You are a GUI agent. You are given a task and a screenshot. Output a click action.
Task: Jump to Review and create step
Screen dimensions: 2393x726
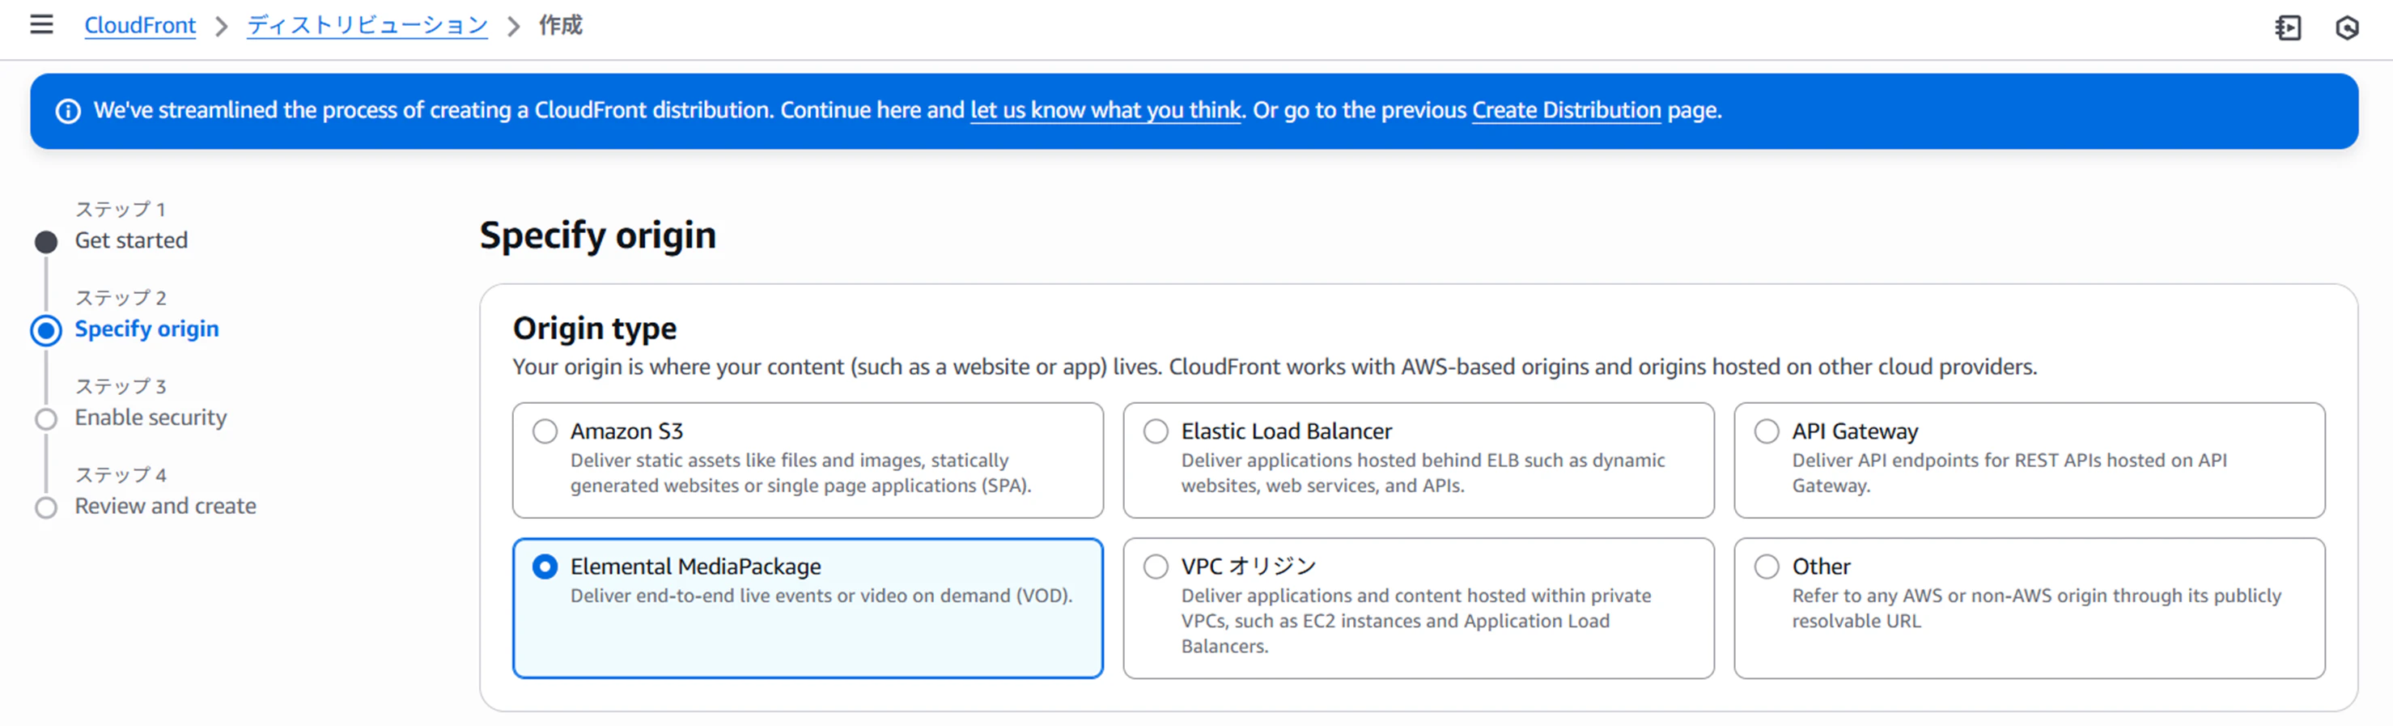tap(165, 507)
